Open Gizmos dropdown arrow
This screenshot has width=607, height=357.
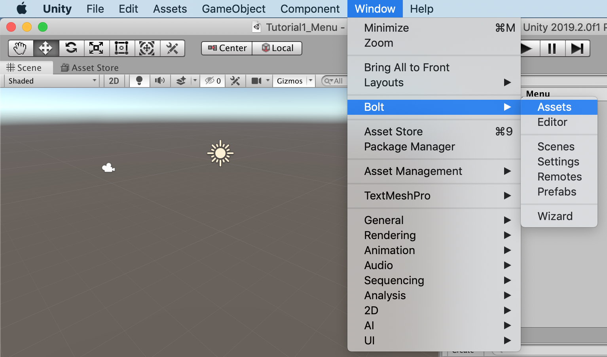311,81
